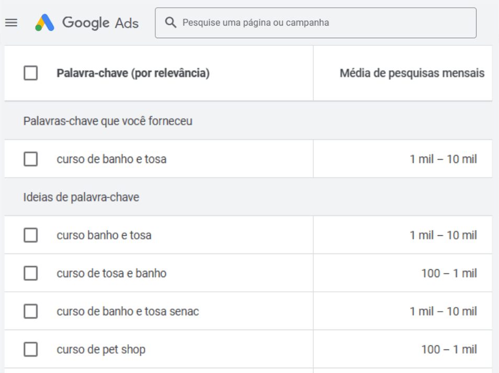Screen dimensions: 499x373
Task: Tick the select-all checkbox in table header
Action: [x=31, y=73]
